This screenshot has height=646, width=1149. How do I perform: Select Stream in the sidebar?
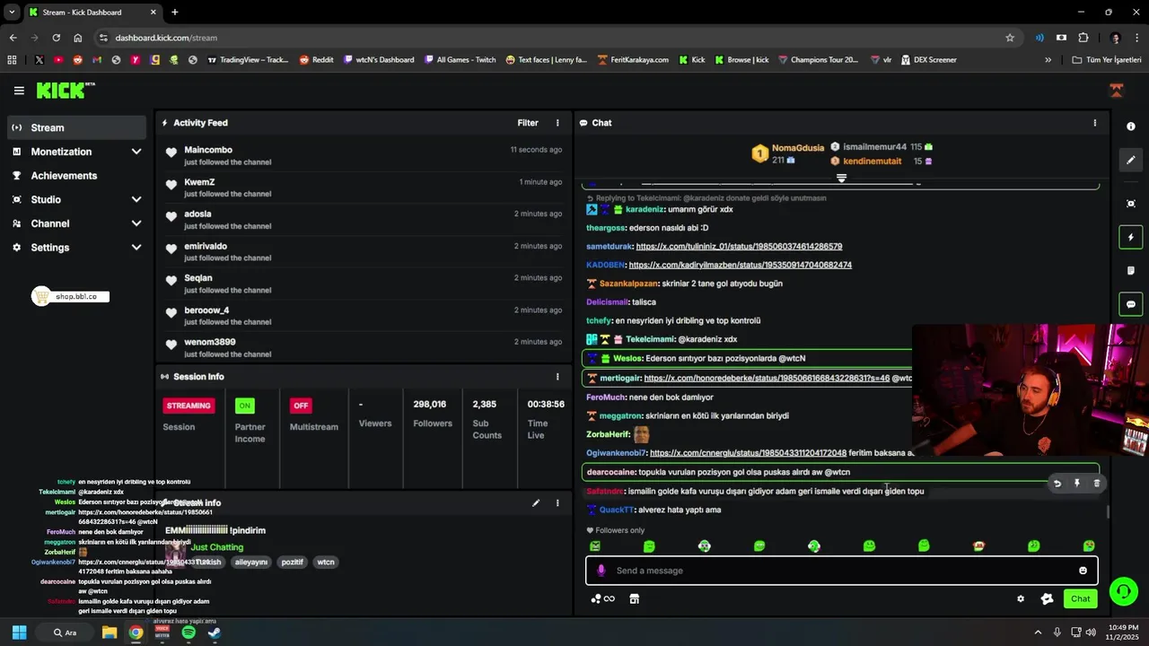76,127
